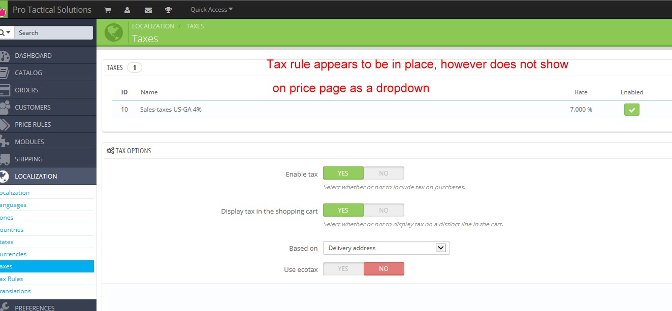Open the States submenu link
The height and width of the screenshot is (311, 672).
click(7, 242)
